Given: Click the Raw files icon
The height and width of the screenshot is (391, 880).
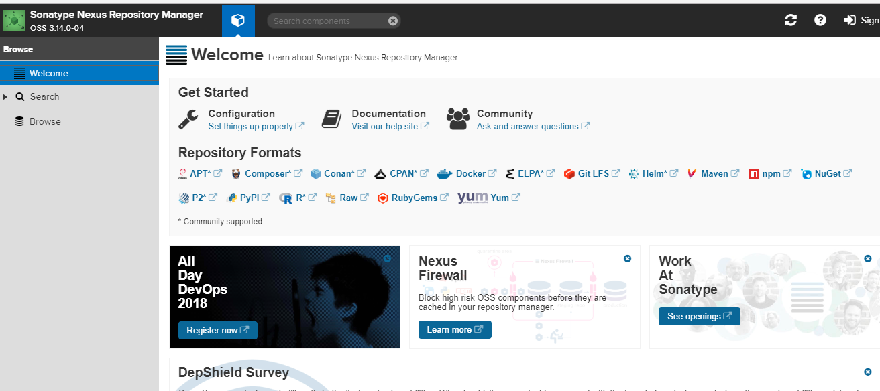Looking at the screenshot, I should pyautogui.click(x=331, y=198).
